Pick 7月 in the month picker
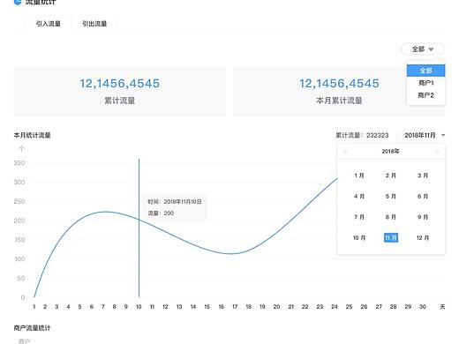Image resolution: width=459 pixels, height=344 pixels. (359, 217)
